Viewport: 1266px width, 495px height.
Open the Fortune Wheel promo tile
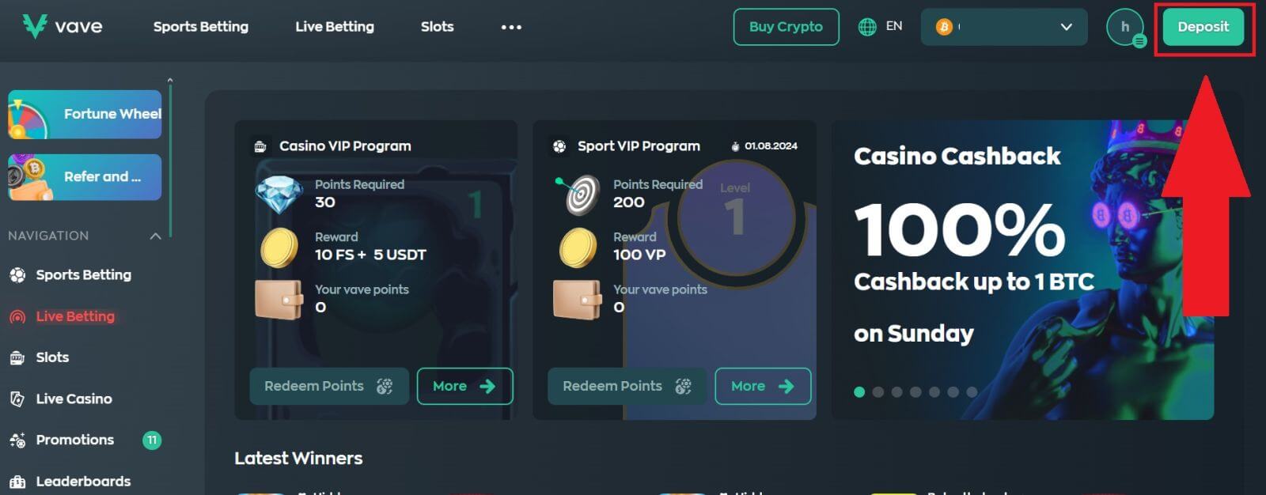click(x=85, y=115)
